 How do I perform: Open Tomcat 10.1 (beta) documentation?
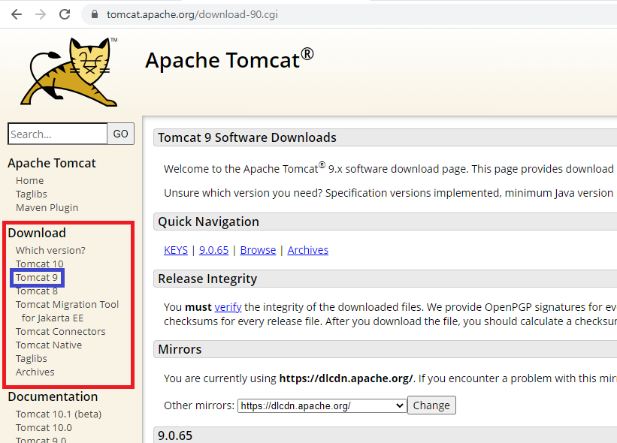tap(59, 414)
